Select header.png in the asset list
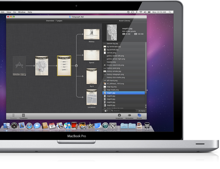 pos(124,62)
